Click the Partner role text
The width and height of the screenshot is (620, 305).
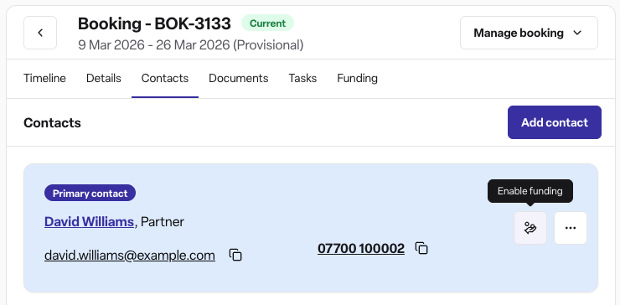(x=163, y=221)
